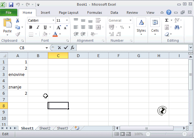Open the Calibri font name dropdown
This screenshot has height=138, width=194.
(x=52, y=20)
